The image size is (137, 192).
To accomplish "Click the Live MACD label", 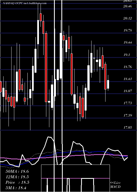I will tap(115, 185).
